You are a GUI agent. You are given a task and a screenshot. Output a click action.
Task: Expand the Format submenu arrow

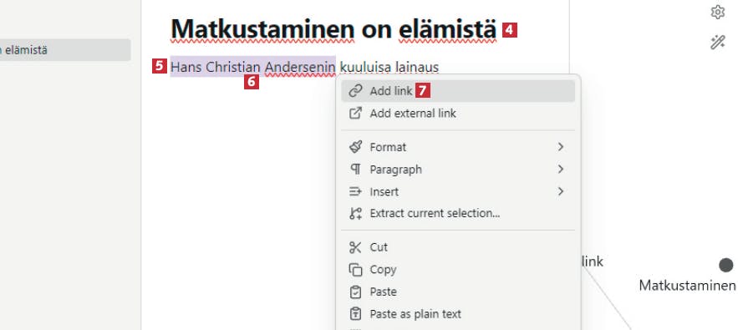(x=561, y=147)
